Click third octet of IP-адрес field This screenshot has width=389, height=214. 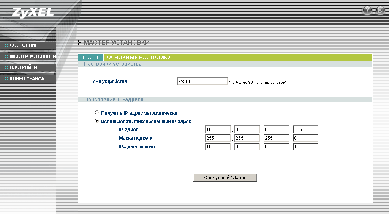tap(276, 129)
